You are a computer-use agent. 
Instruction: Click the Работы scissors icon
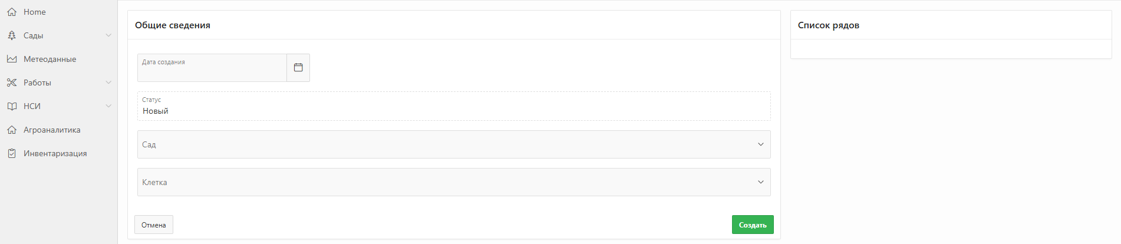click(12, 83)
